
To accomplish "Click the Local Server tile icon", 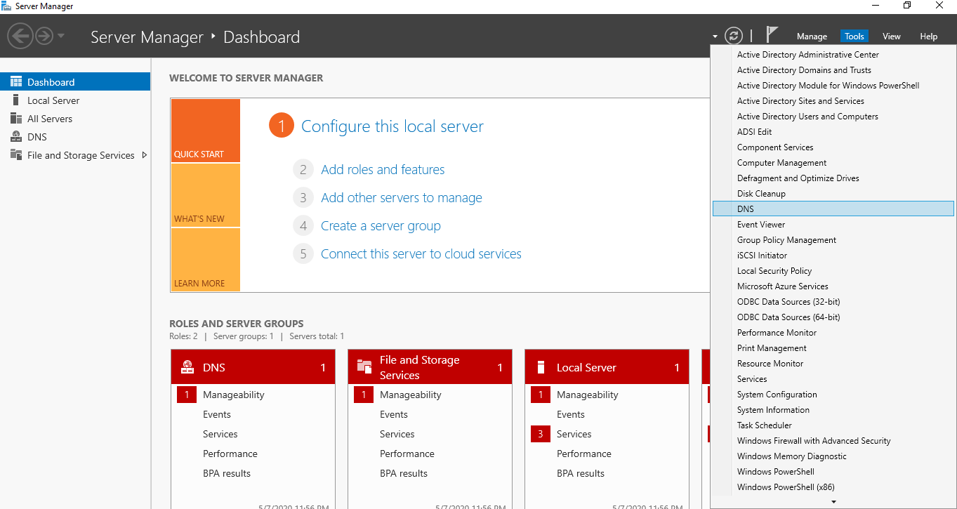I will pyautogui.click(x=541, y=367).
